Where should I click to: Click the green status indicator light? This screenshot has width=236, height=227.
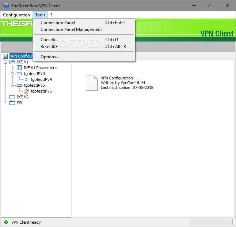[x=6, y=222]
